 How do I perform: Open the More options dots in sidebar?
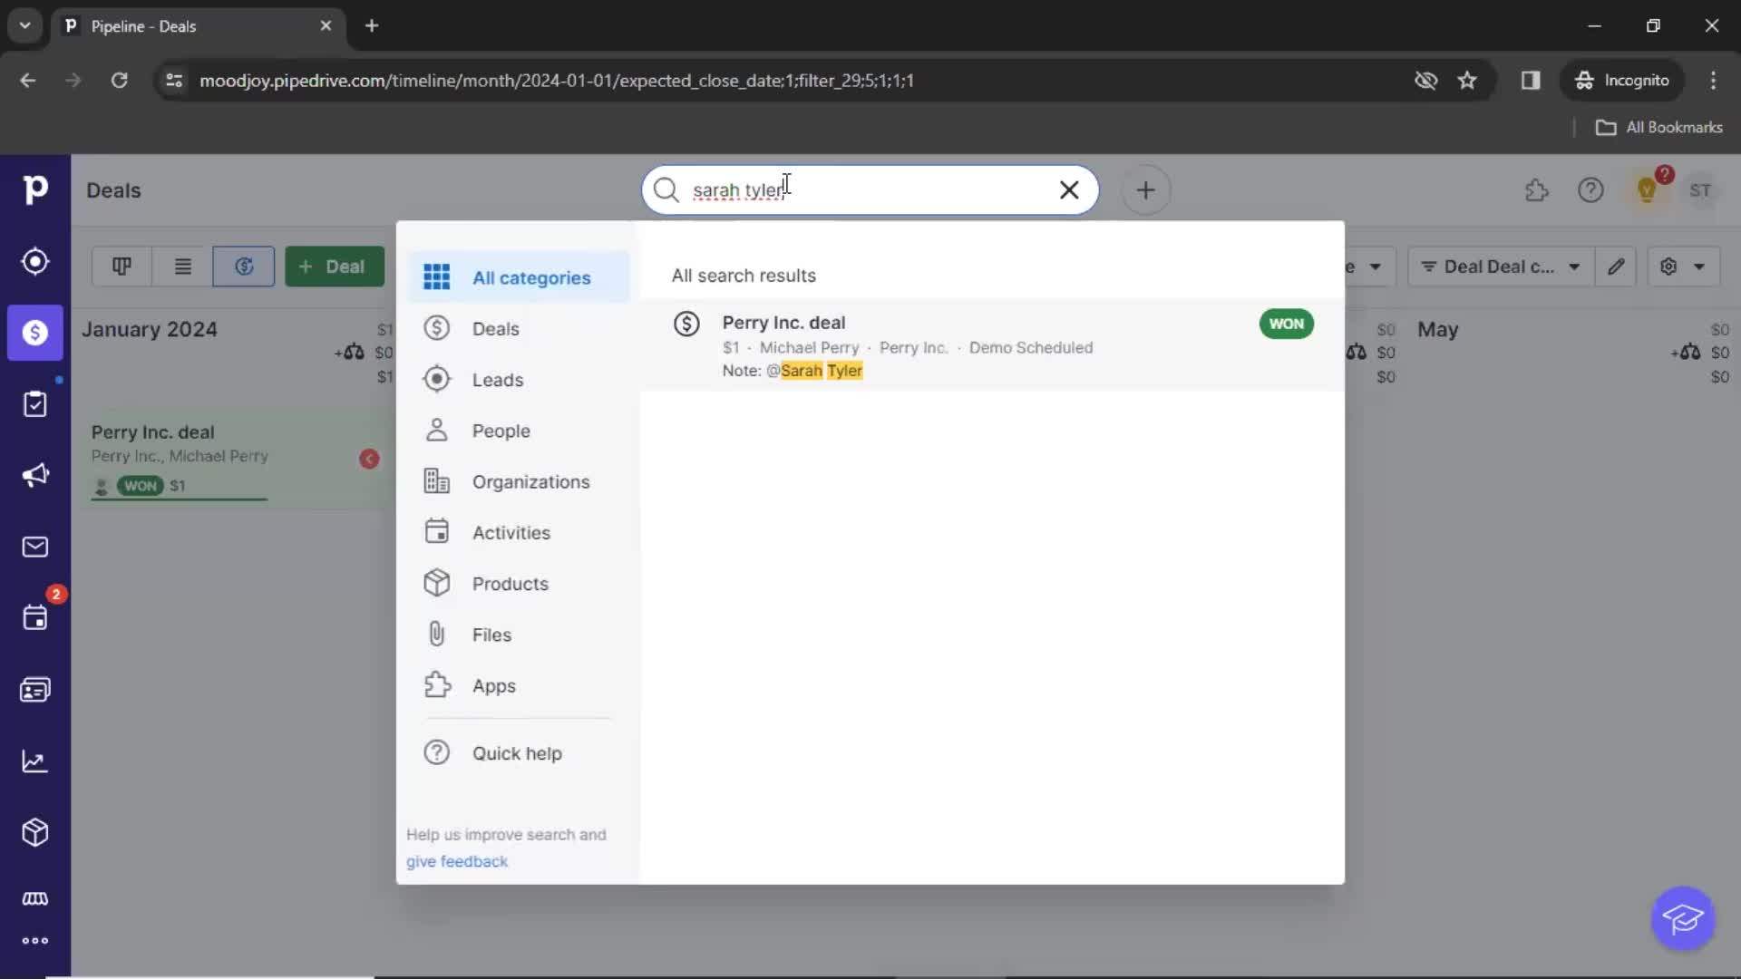35,941
